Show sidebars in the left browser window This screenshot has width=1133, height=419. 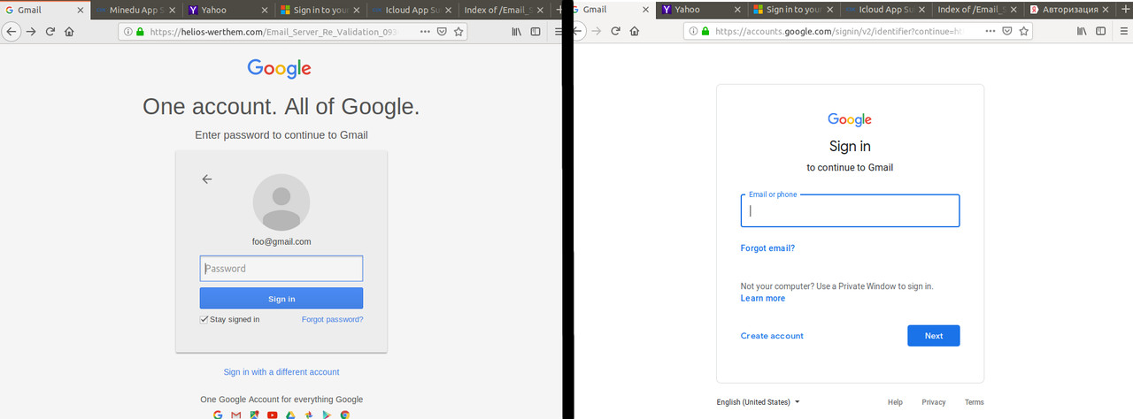[536, 31]
